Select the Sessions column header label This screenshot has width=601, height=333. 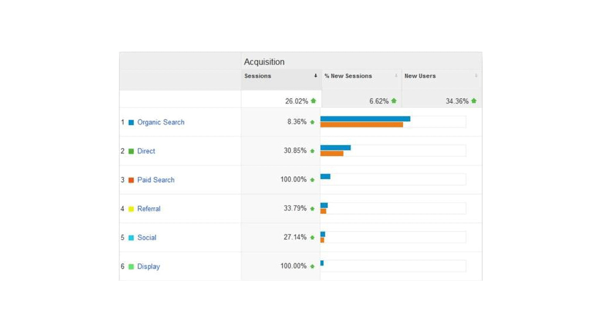(x=258, y=76)
